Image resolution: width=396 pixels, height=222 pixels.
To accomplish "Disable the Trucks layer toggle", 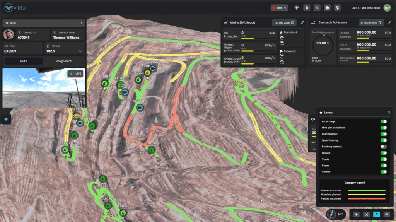I will point(384,159).
